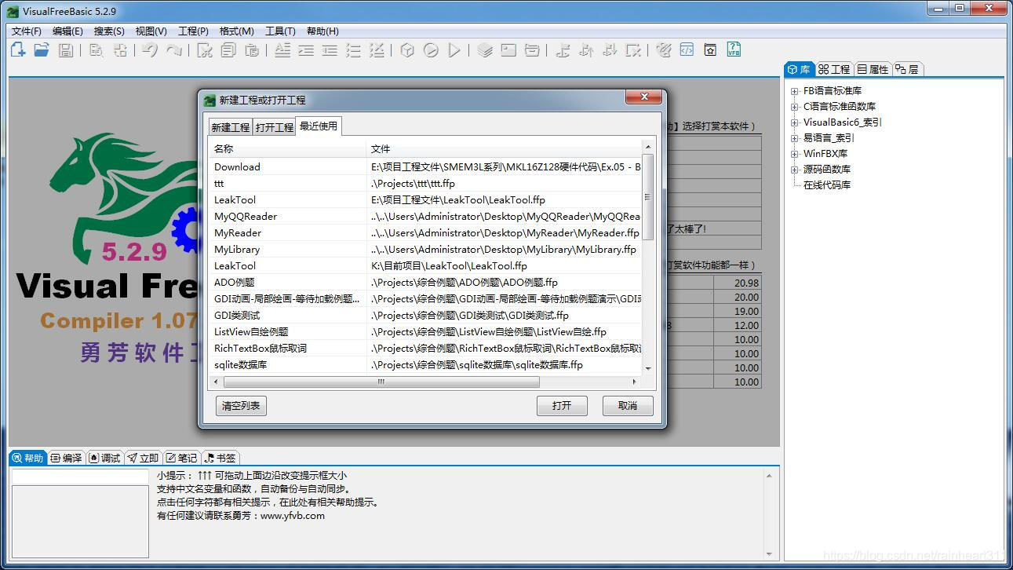Viewport: 1013px width, 570px height.
Task: Click the VFB help icon on the toolbar
Action: (734, 50)
